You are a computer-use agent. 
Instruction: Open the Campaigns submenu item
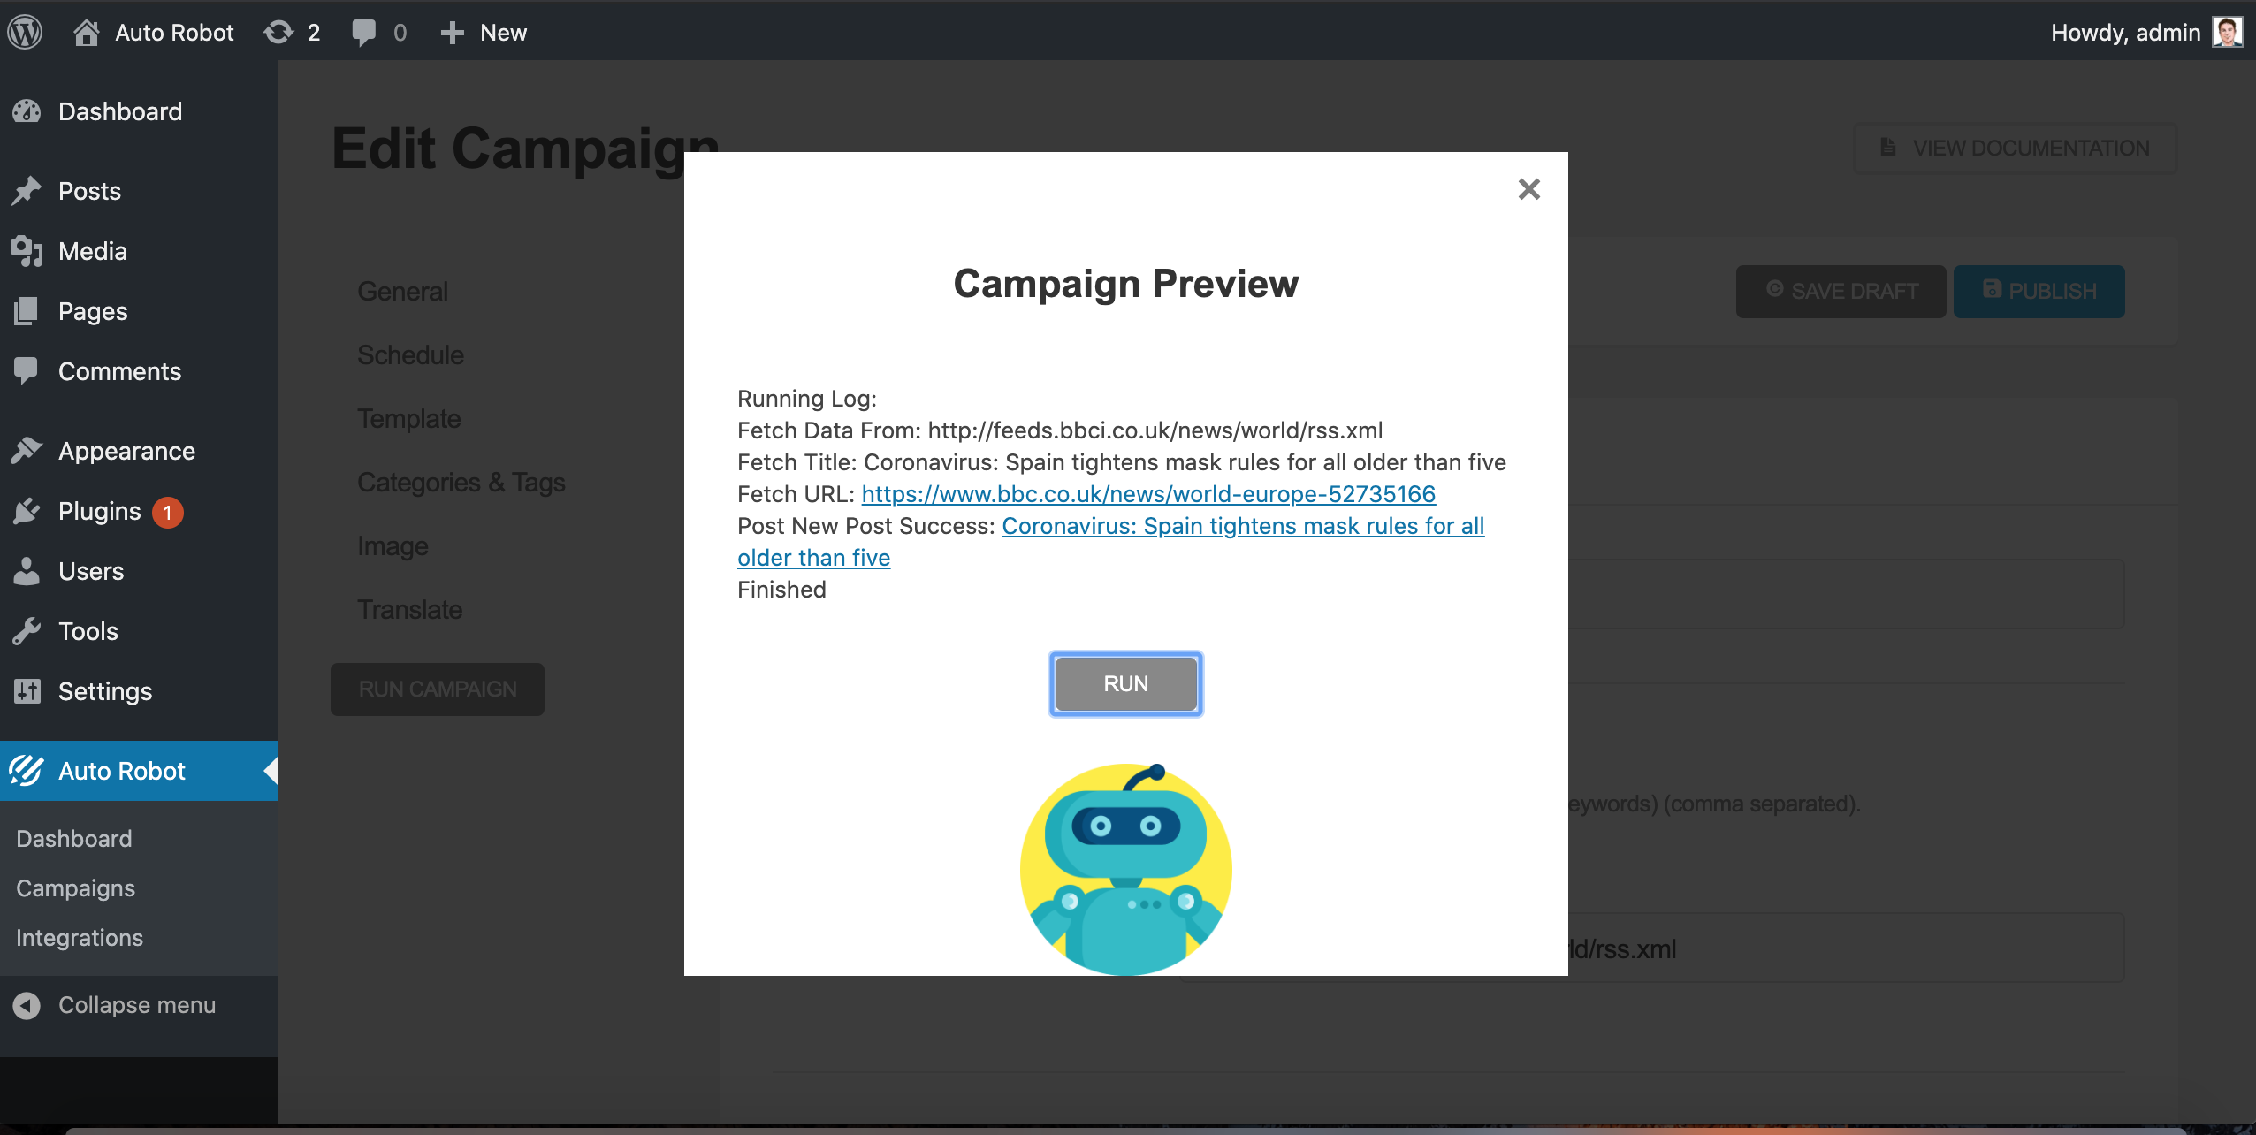click(76, 887)
